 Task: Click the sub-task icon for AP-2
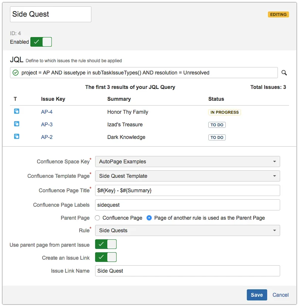[17, 136]
